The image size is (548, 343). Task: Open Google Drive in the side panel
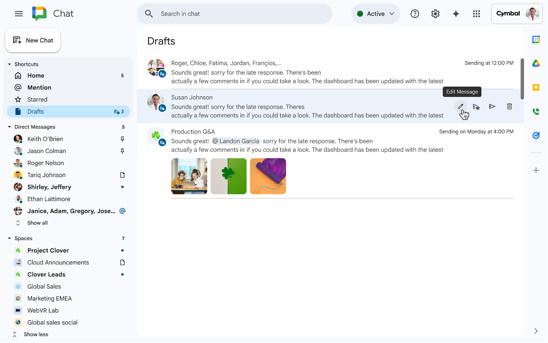point(536,63)
